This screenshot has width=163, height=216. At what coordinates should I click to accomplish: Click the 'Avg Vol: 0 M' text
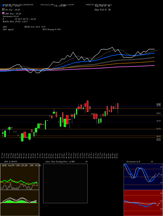[102, 6]
